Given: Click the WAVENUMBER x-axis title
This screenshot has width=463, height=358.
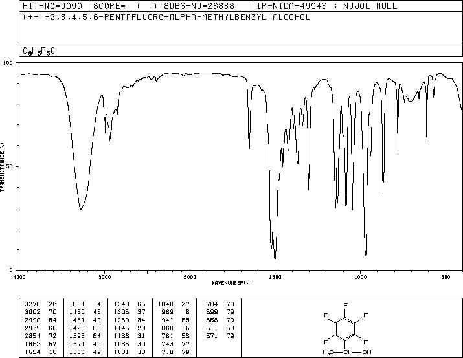Looking at the screenshot, I should 232,283.
